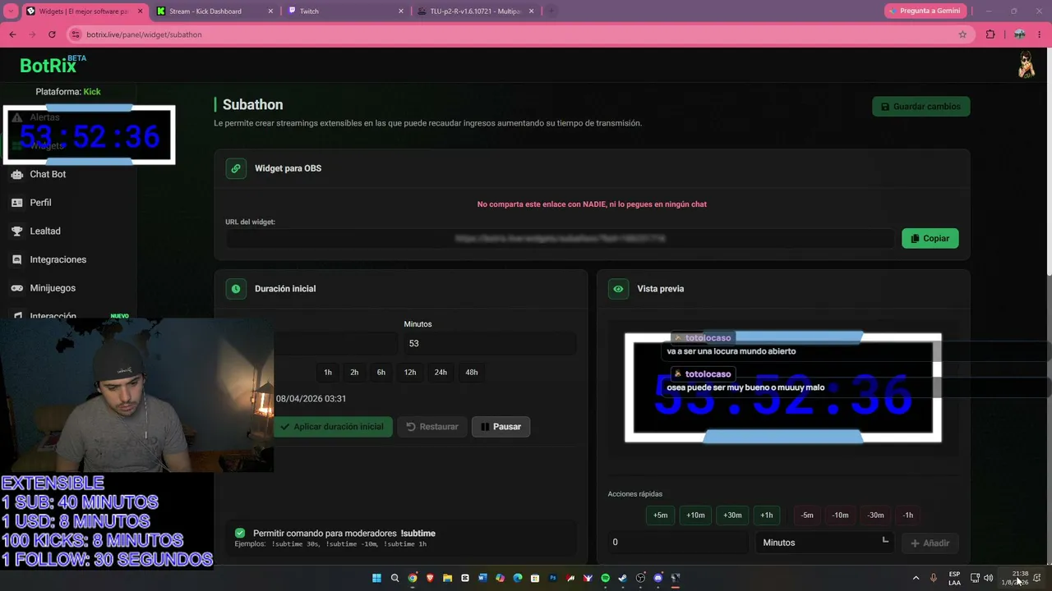This screenshot has height=591, width=1052.
Task: Set the duration preset to 2h
Action: [x=354, y=373]
